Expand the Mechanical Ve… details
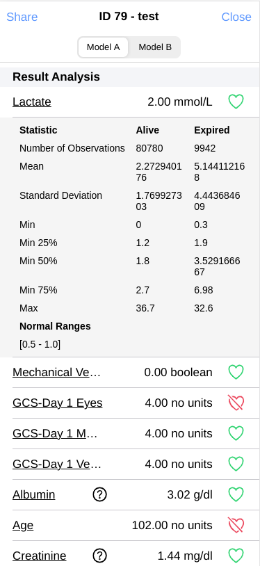This screenshot has height=566, width=260. pos(57,372)
